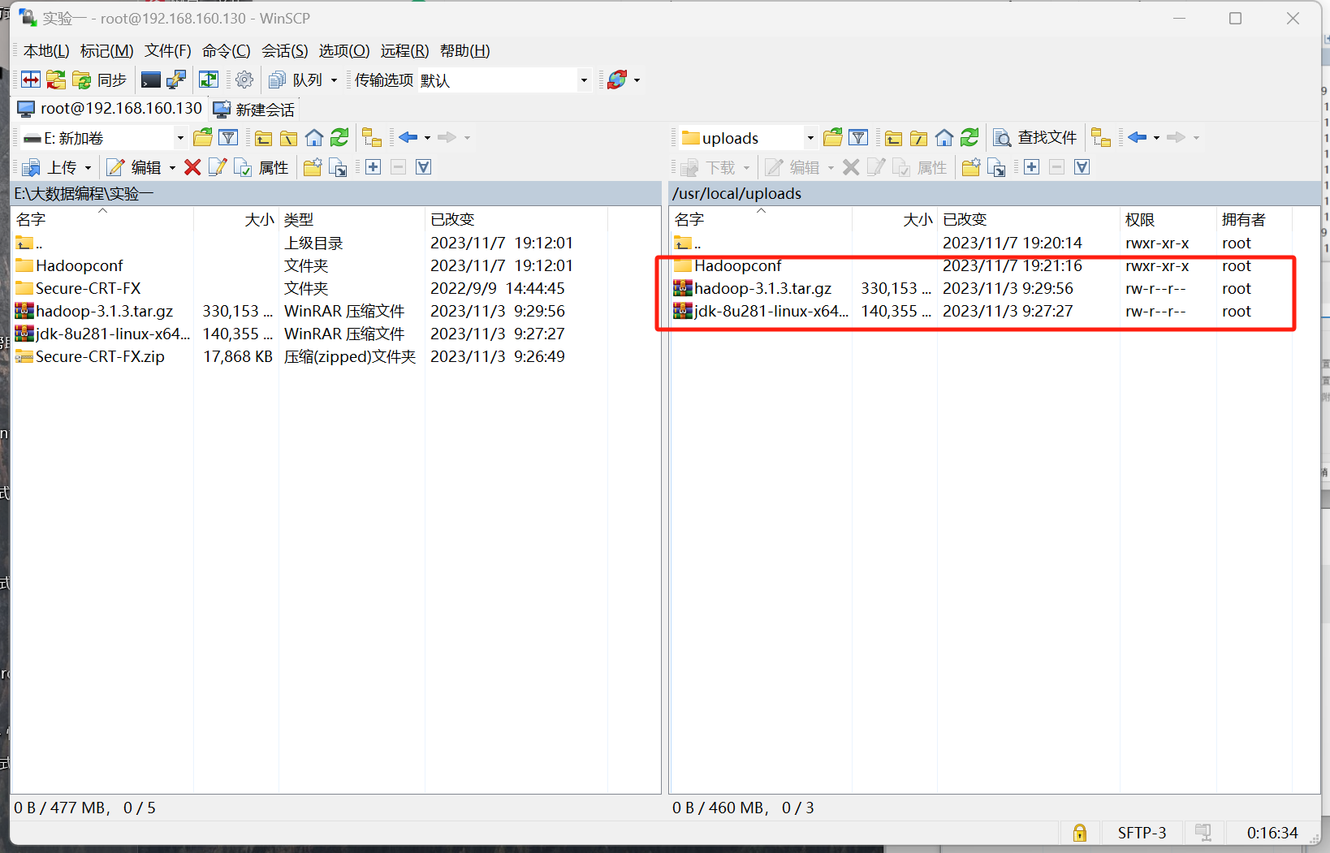This screenshot has width=1330, height=853.
Task: Sort local files by 类型 column header
Action: pyautogui.click(x=351, y=219)
